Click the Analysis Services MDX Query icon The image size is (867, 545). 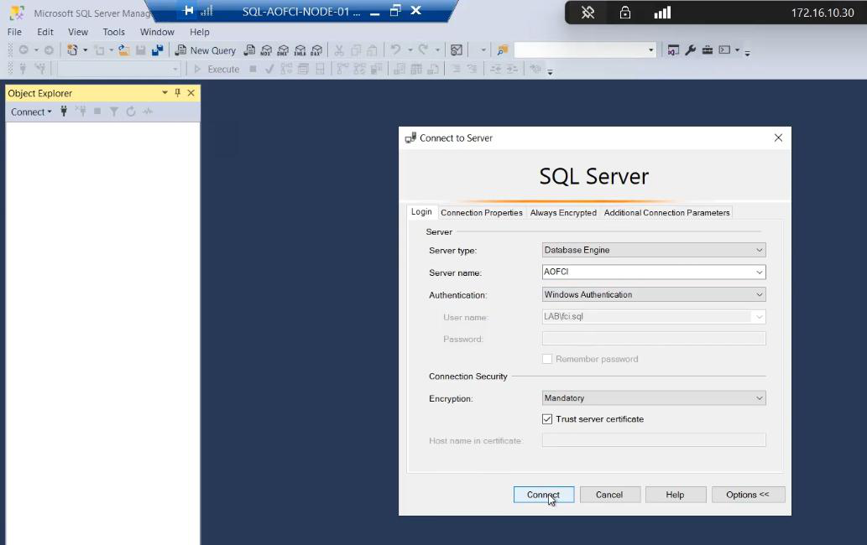coord(266,50)
